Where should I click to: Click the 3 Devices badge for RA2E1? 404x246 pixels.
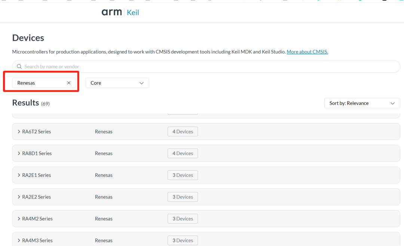pos(183,175)
